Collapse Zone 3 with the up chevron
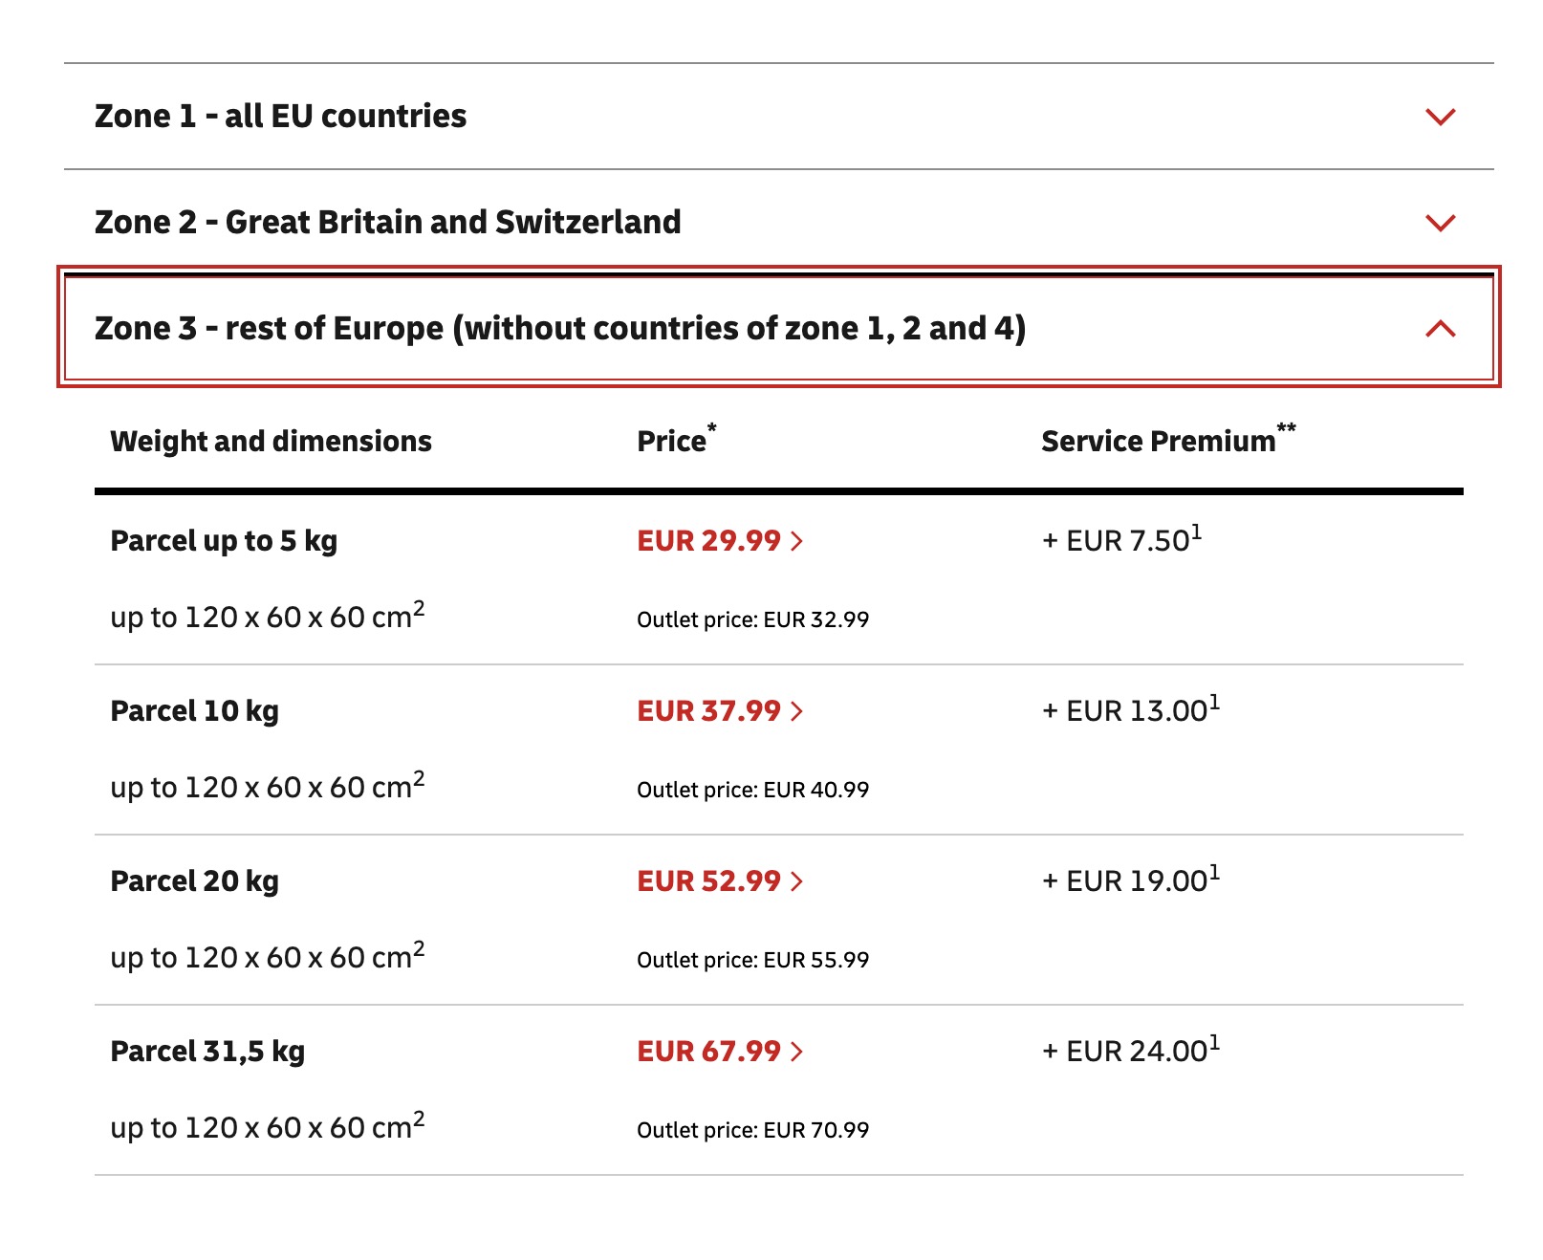 (1440, 329)
